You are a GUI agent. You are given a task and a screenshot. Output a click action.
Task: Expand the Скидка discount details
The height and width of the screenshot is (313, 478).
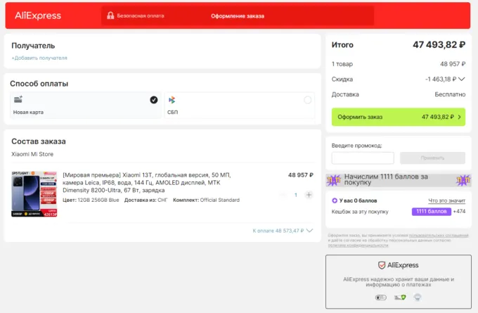(x=462, y=79)
